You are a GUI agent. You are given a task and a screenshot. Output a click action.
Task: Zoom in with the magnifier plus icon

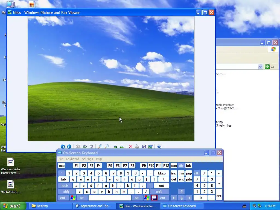[100, 147]
